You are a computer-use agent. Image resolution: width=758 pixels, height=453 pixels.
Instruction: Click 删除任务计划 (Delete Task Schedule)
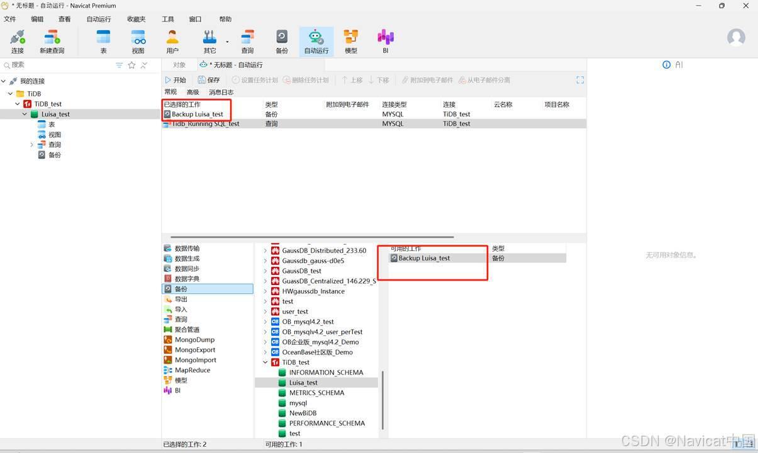point(306,80)
